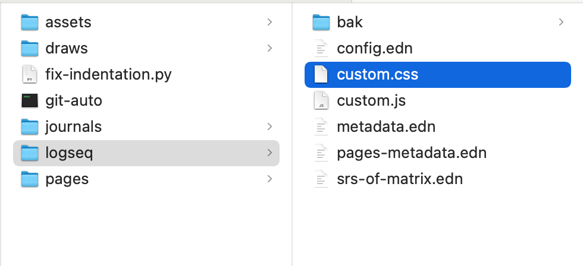Select the srs-of-matrix.edn file name
This screenshot has height=266, width=583.
[400, 179]
